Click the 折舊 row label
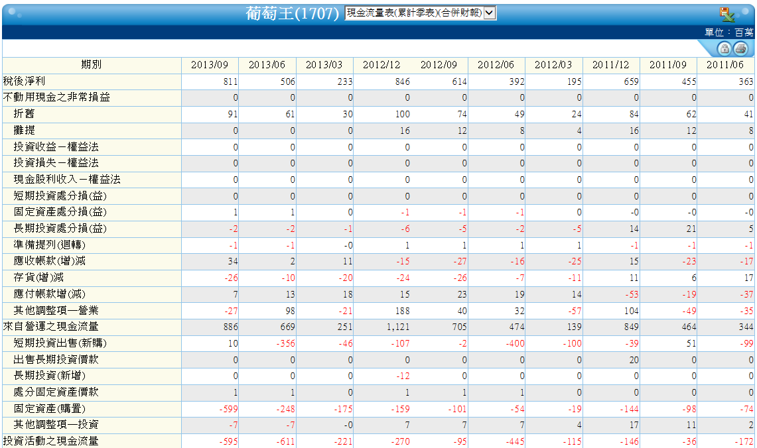Screen dimensions: 757x448 [x=24, y=114]
